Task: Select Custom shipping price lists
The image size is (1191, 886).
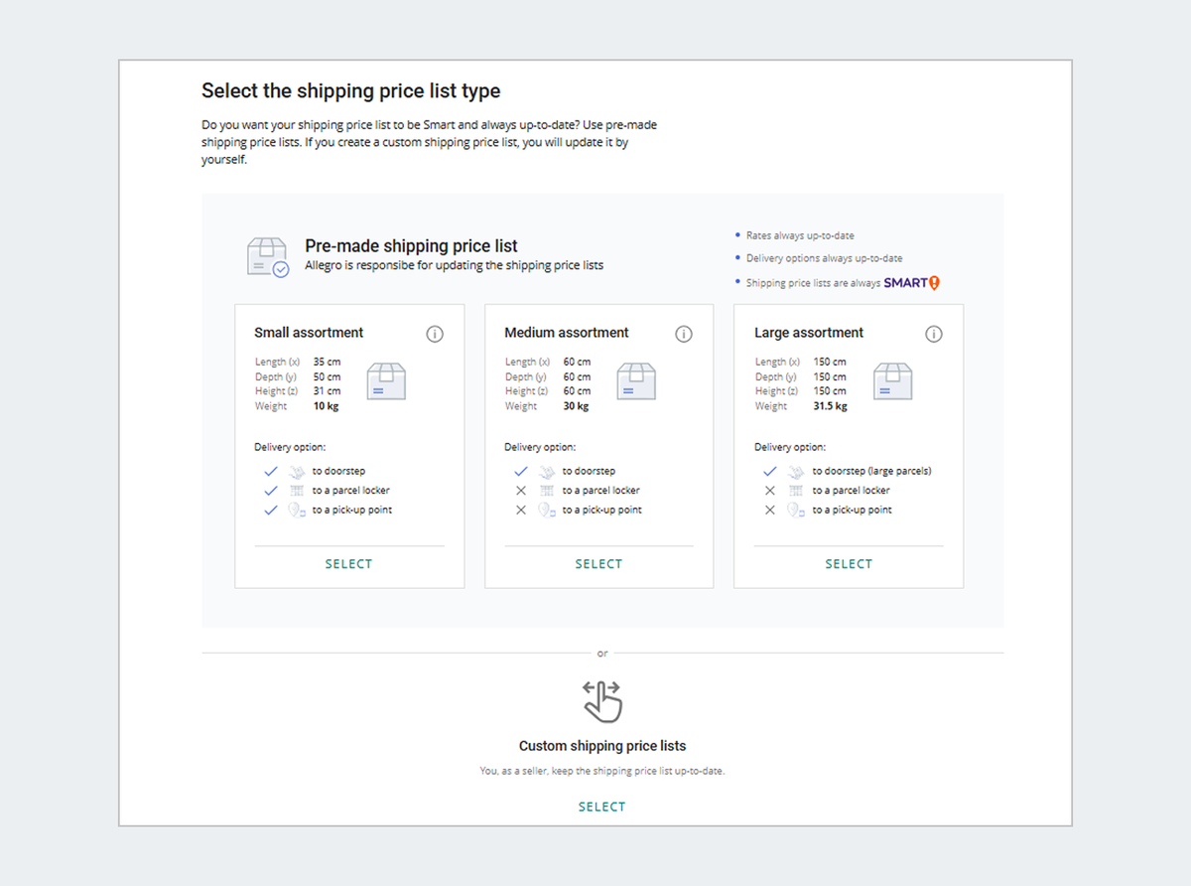Action: click(x=602, y=807)
